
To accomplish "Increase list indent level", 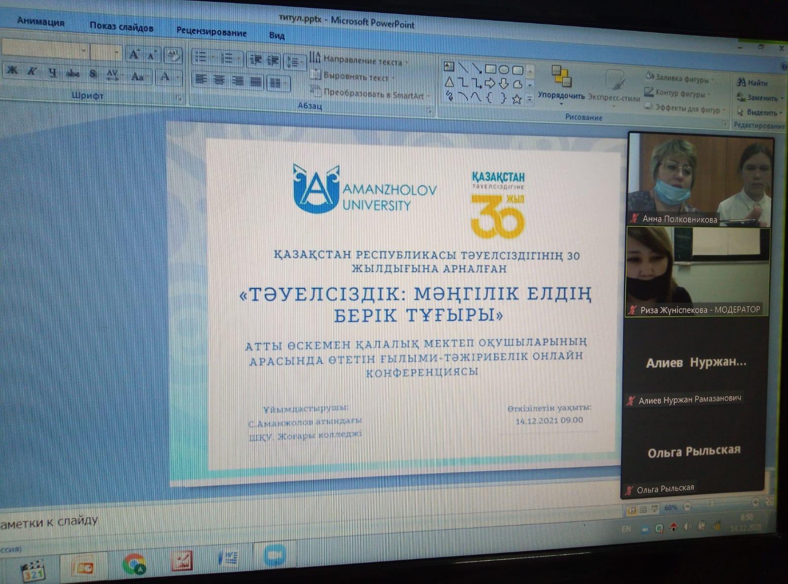I will [273, 60].
